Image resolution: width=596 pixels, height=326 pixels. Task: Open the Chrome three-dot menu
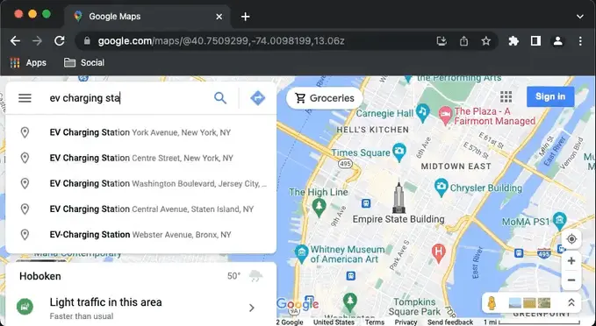580,40
